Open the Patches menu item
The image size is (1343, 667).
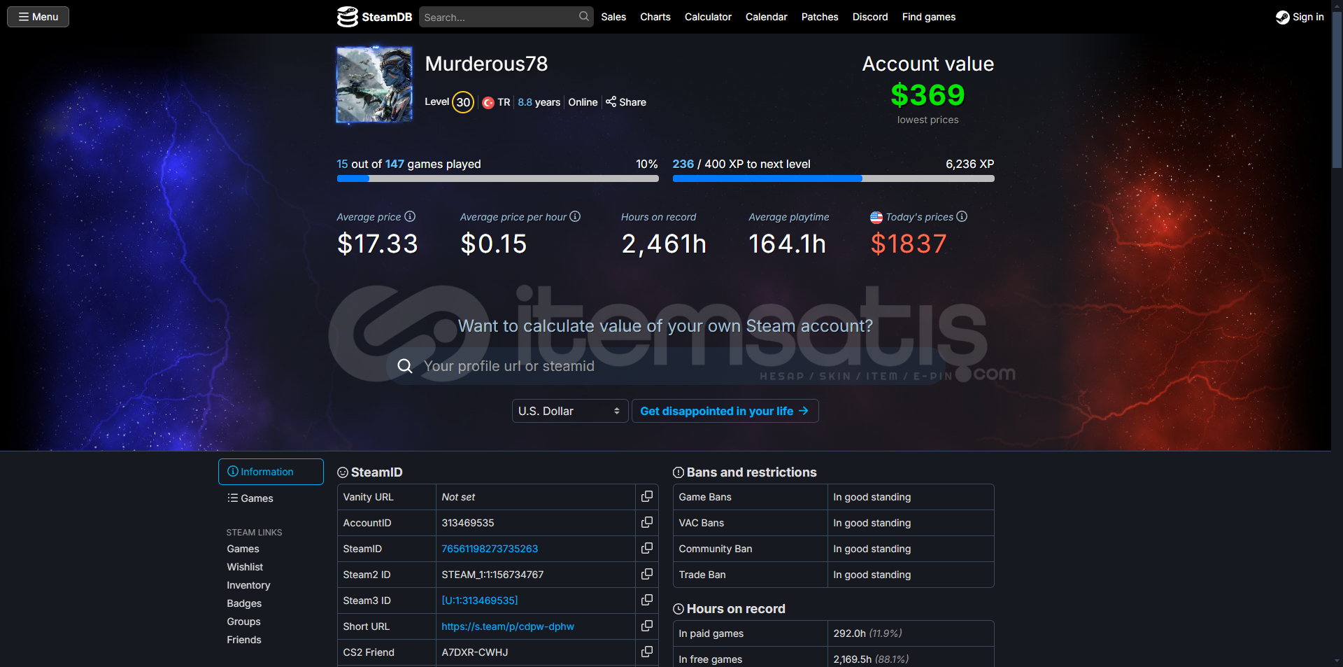tap(820, 17)
